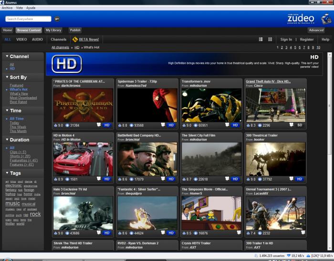Open The Simpsons Movie thumbnail

point(211,213)
